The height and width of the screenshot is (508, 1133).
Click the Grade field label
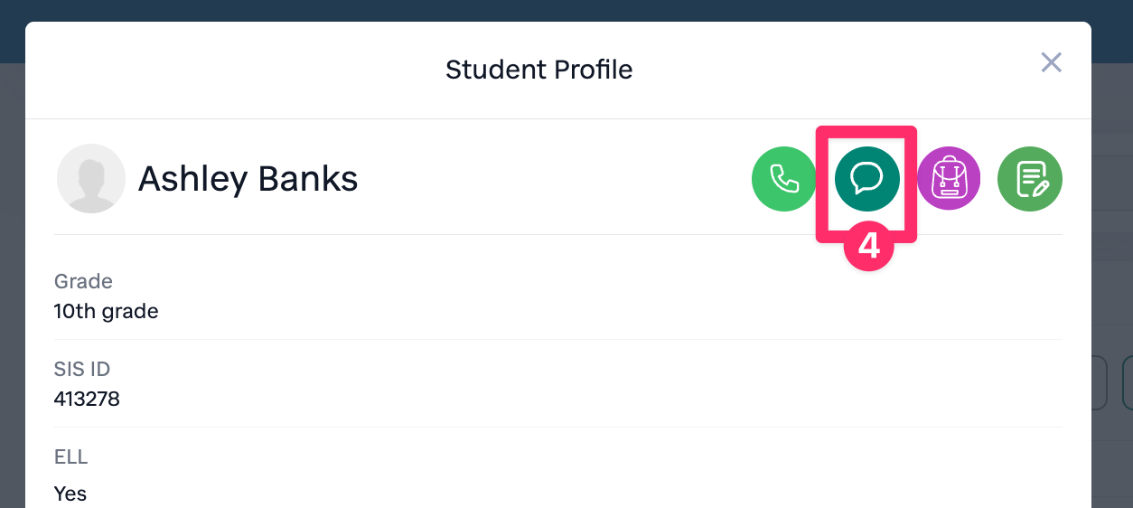83,281
